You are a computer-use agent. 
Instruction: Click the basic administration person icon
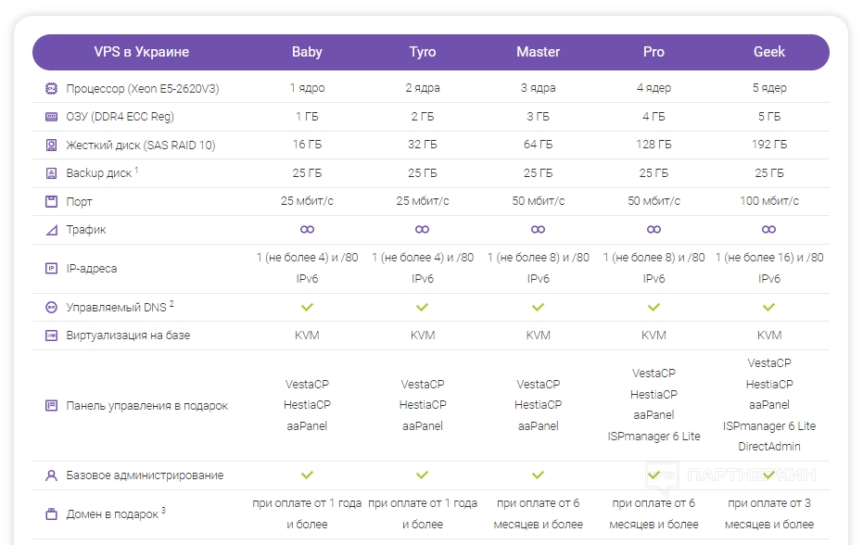coord(52,475)
